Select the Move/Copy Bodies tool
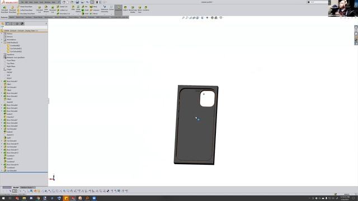 pyautogui.click(x=133, y=9)
